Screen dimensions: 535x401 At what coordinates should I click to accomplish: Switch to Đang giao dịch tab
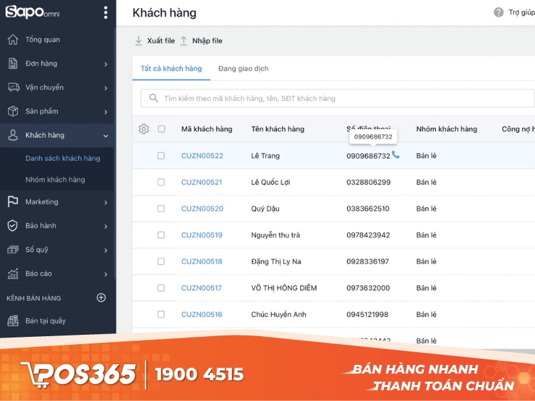pyautogui.click(x=243, y=69)
